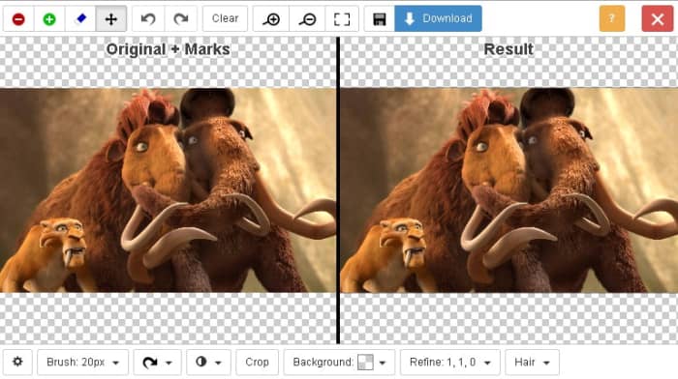Close the editor with red X
The height and width of the screenshot is (379, 678).
[x=658, y=19]
